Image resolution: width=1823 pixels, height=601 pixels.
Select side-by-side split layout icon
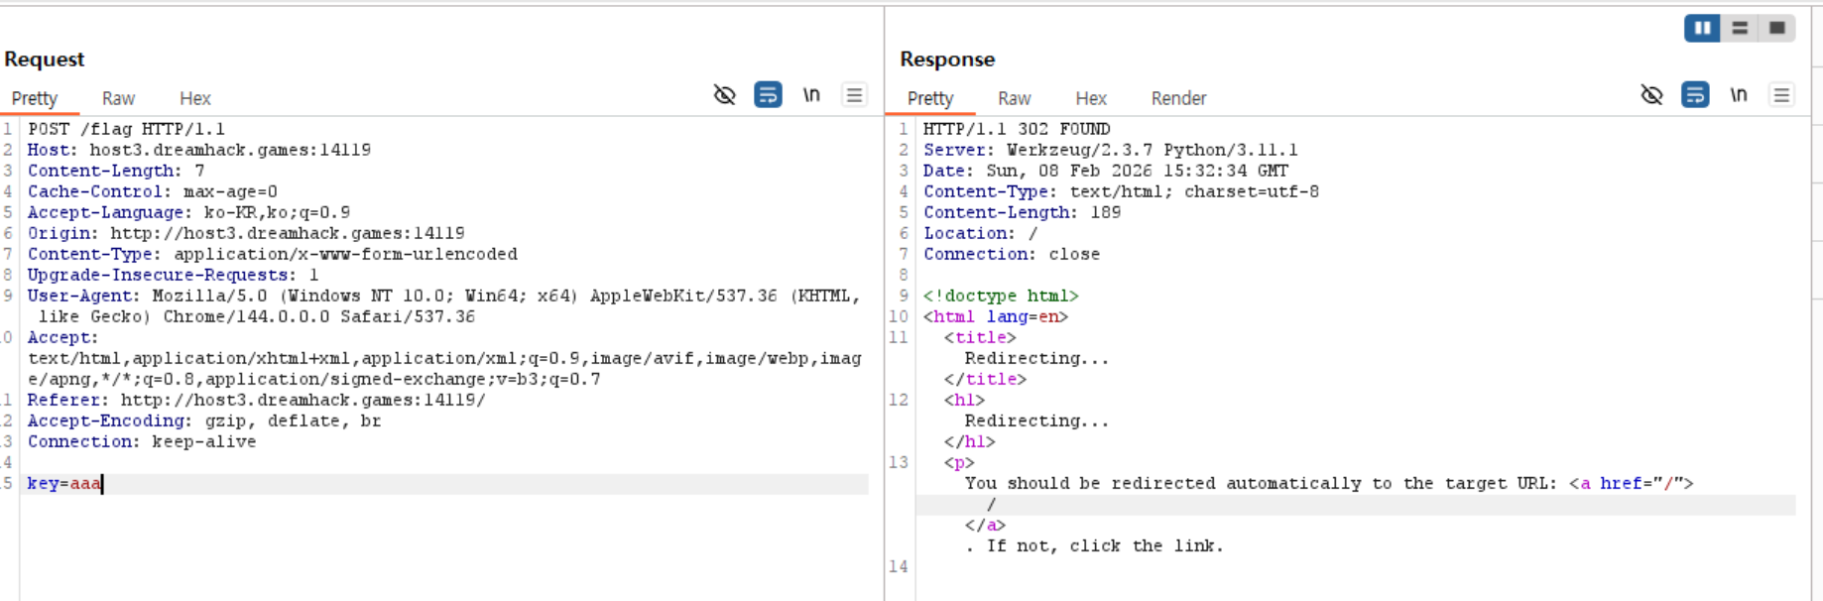(x=1702, y=28)
